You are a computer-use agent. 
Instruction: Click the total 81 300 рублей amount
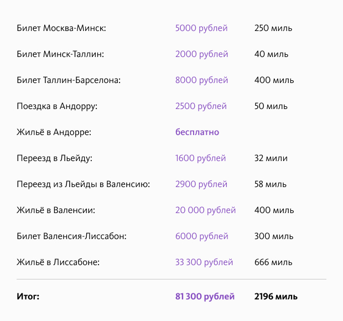[205, 297]
